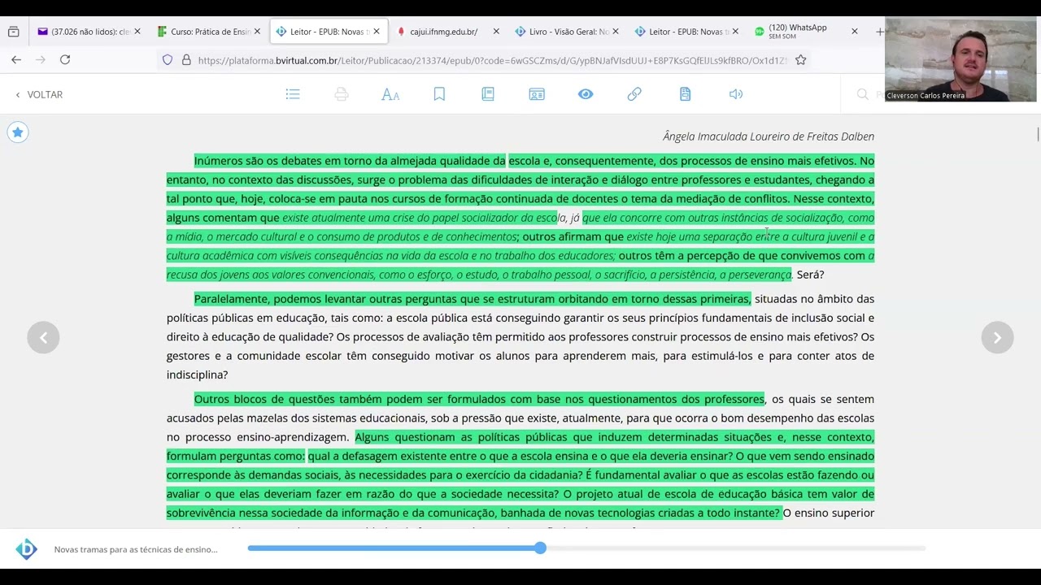Open the document page icon in toolbar
This screenshot has height=585, width=1041.
point(685,94)
